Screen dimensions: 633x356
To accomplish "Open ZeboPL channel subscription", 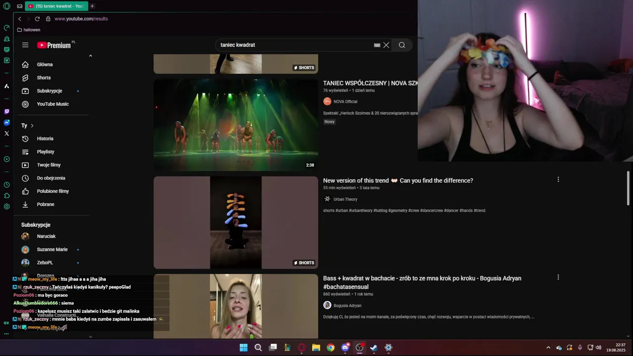I will (x=45, y=263).
